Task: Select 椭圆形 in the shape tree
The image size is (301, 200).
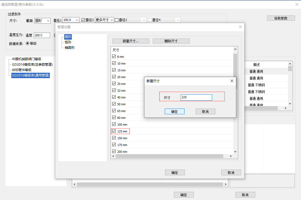Action: [69, 47]
